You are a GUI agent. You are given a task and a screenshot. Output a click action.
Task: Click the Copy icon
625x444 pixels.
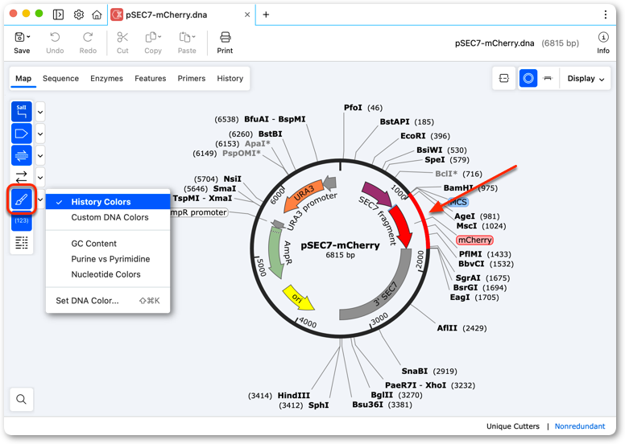151,38
